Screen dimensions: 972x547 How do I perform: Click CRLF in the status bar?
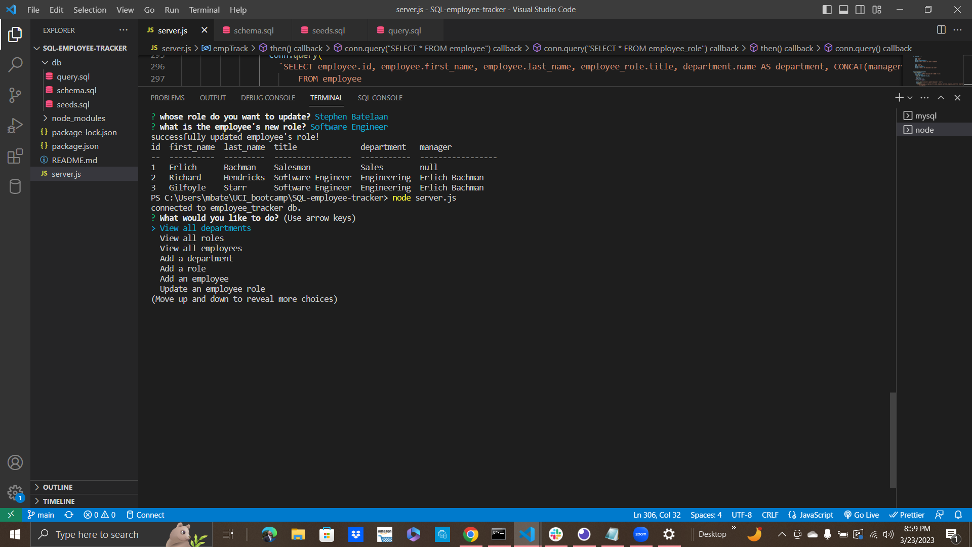pos(769,515)
